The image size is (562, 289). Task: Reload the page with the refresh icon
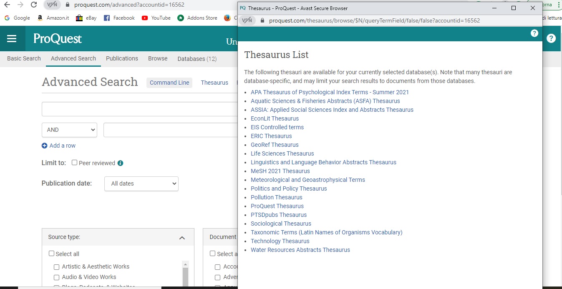33,5
